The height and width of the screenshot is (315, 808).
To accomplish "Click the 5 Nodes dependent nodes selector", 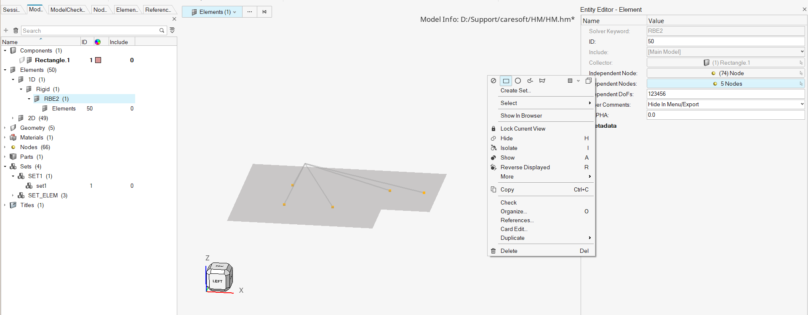I will pyautogui.click(x=725, y=84).
